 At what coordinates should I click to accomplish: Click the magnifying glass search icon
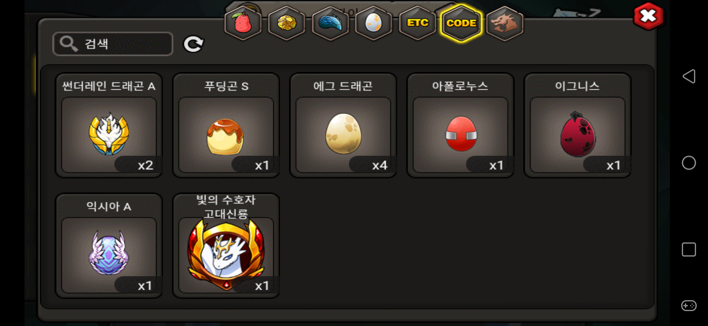69,44
